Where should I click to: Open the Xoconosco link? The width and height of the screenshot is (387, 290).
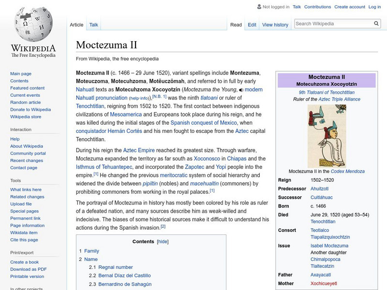click(207, 159)
